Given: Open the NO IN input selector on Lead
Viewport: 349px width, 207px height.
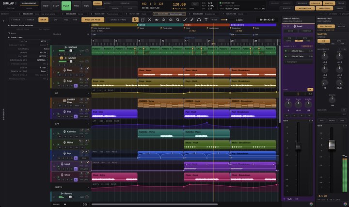Looking at the screenshot, I should point(291,31).
